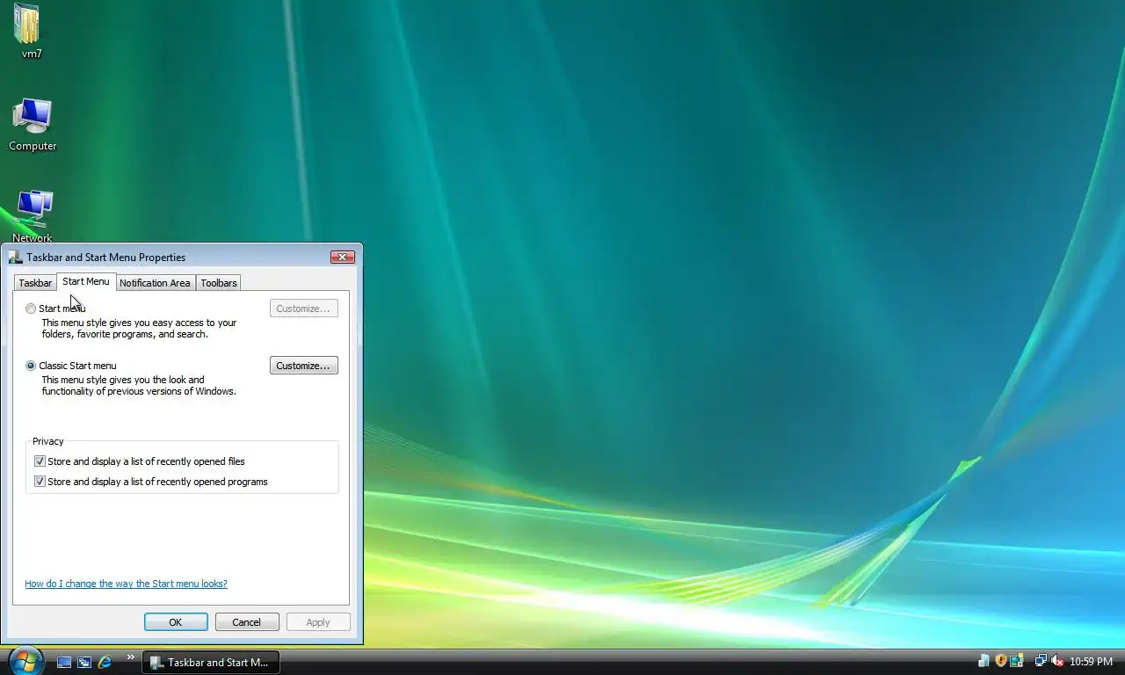Click the 'functionality of previous versions' description text
The height and width of the screenshot is (675, 1125).
point(139,391)
